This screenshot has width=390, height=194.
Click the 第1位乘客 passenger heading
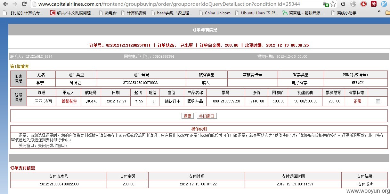pyautogui.click(x=20, y=66)
